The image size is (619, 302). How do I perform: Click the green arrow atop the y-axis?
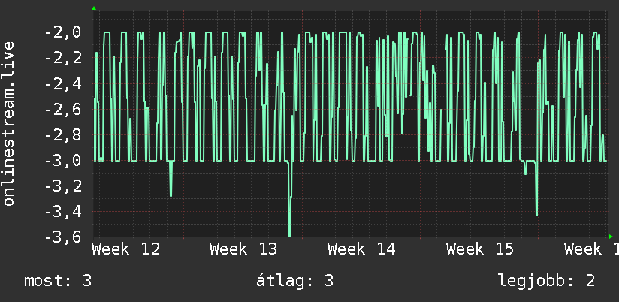[x=94, y=8]
